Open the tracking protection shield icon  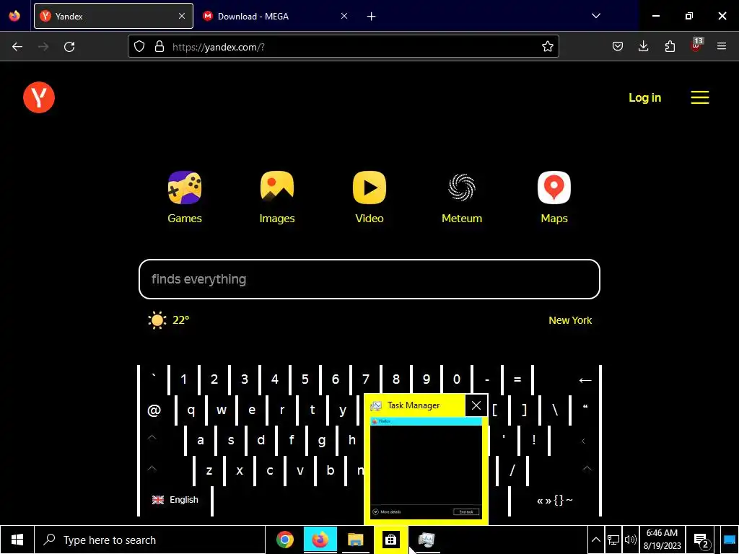(139, 47)
